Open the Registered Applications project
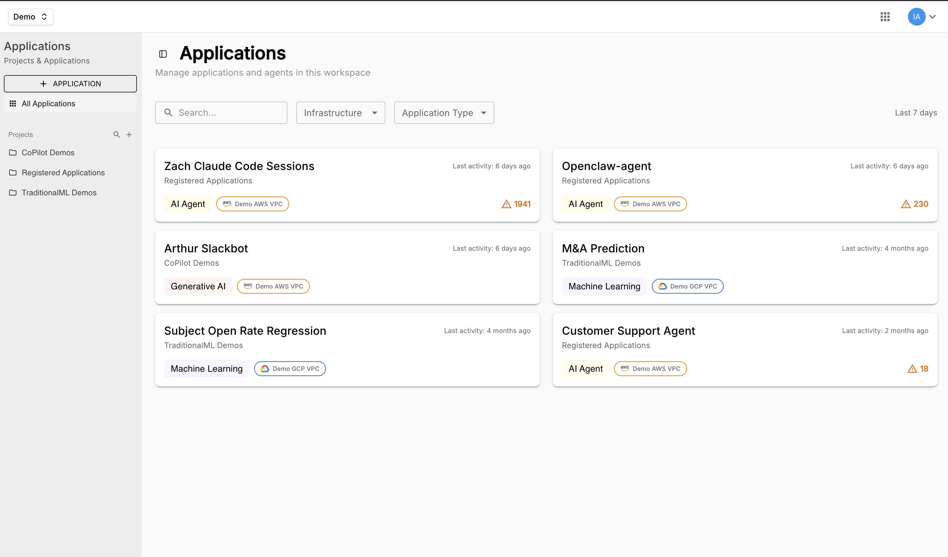Screen dimensions: 948x557 coord(70,172)
